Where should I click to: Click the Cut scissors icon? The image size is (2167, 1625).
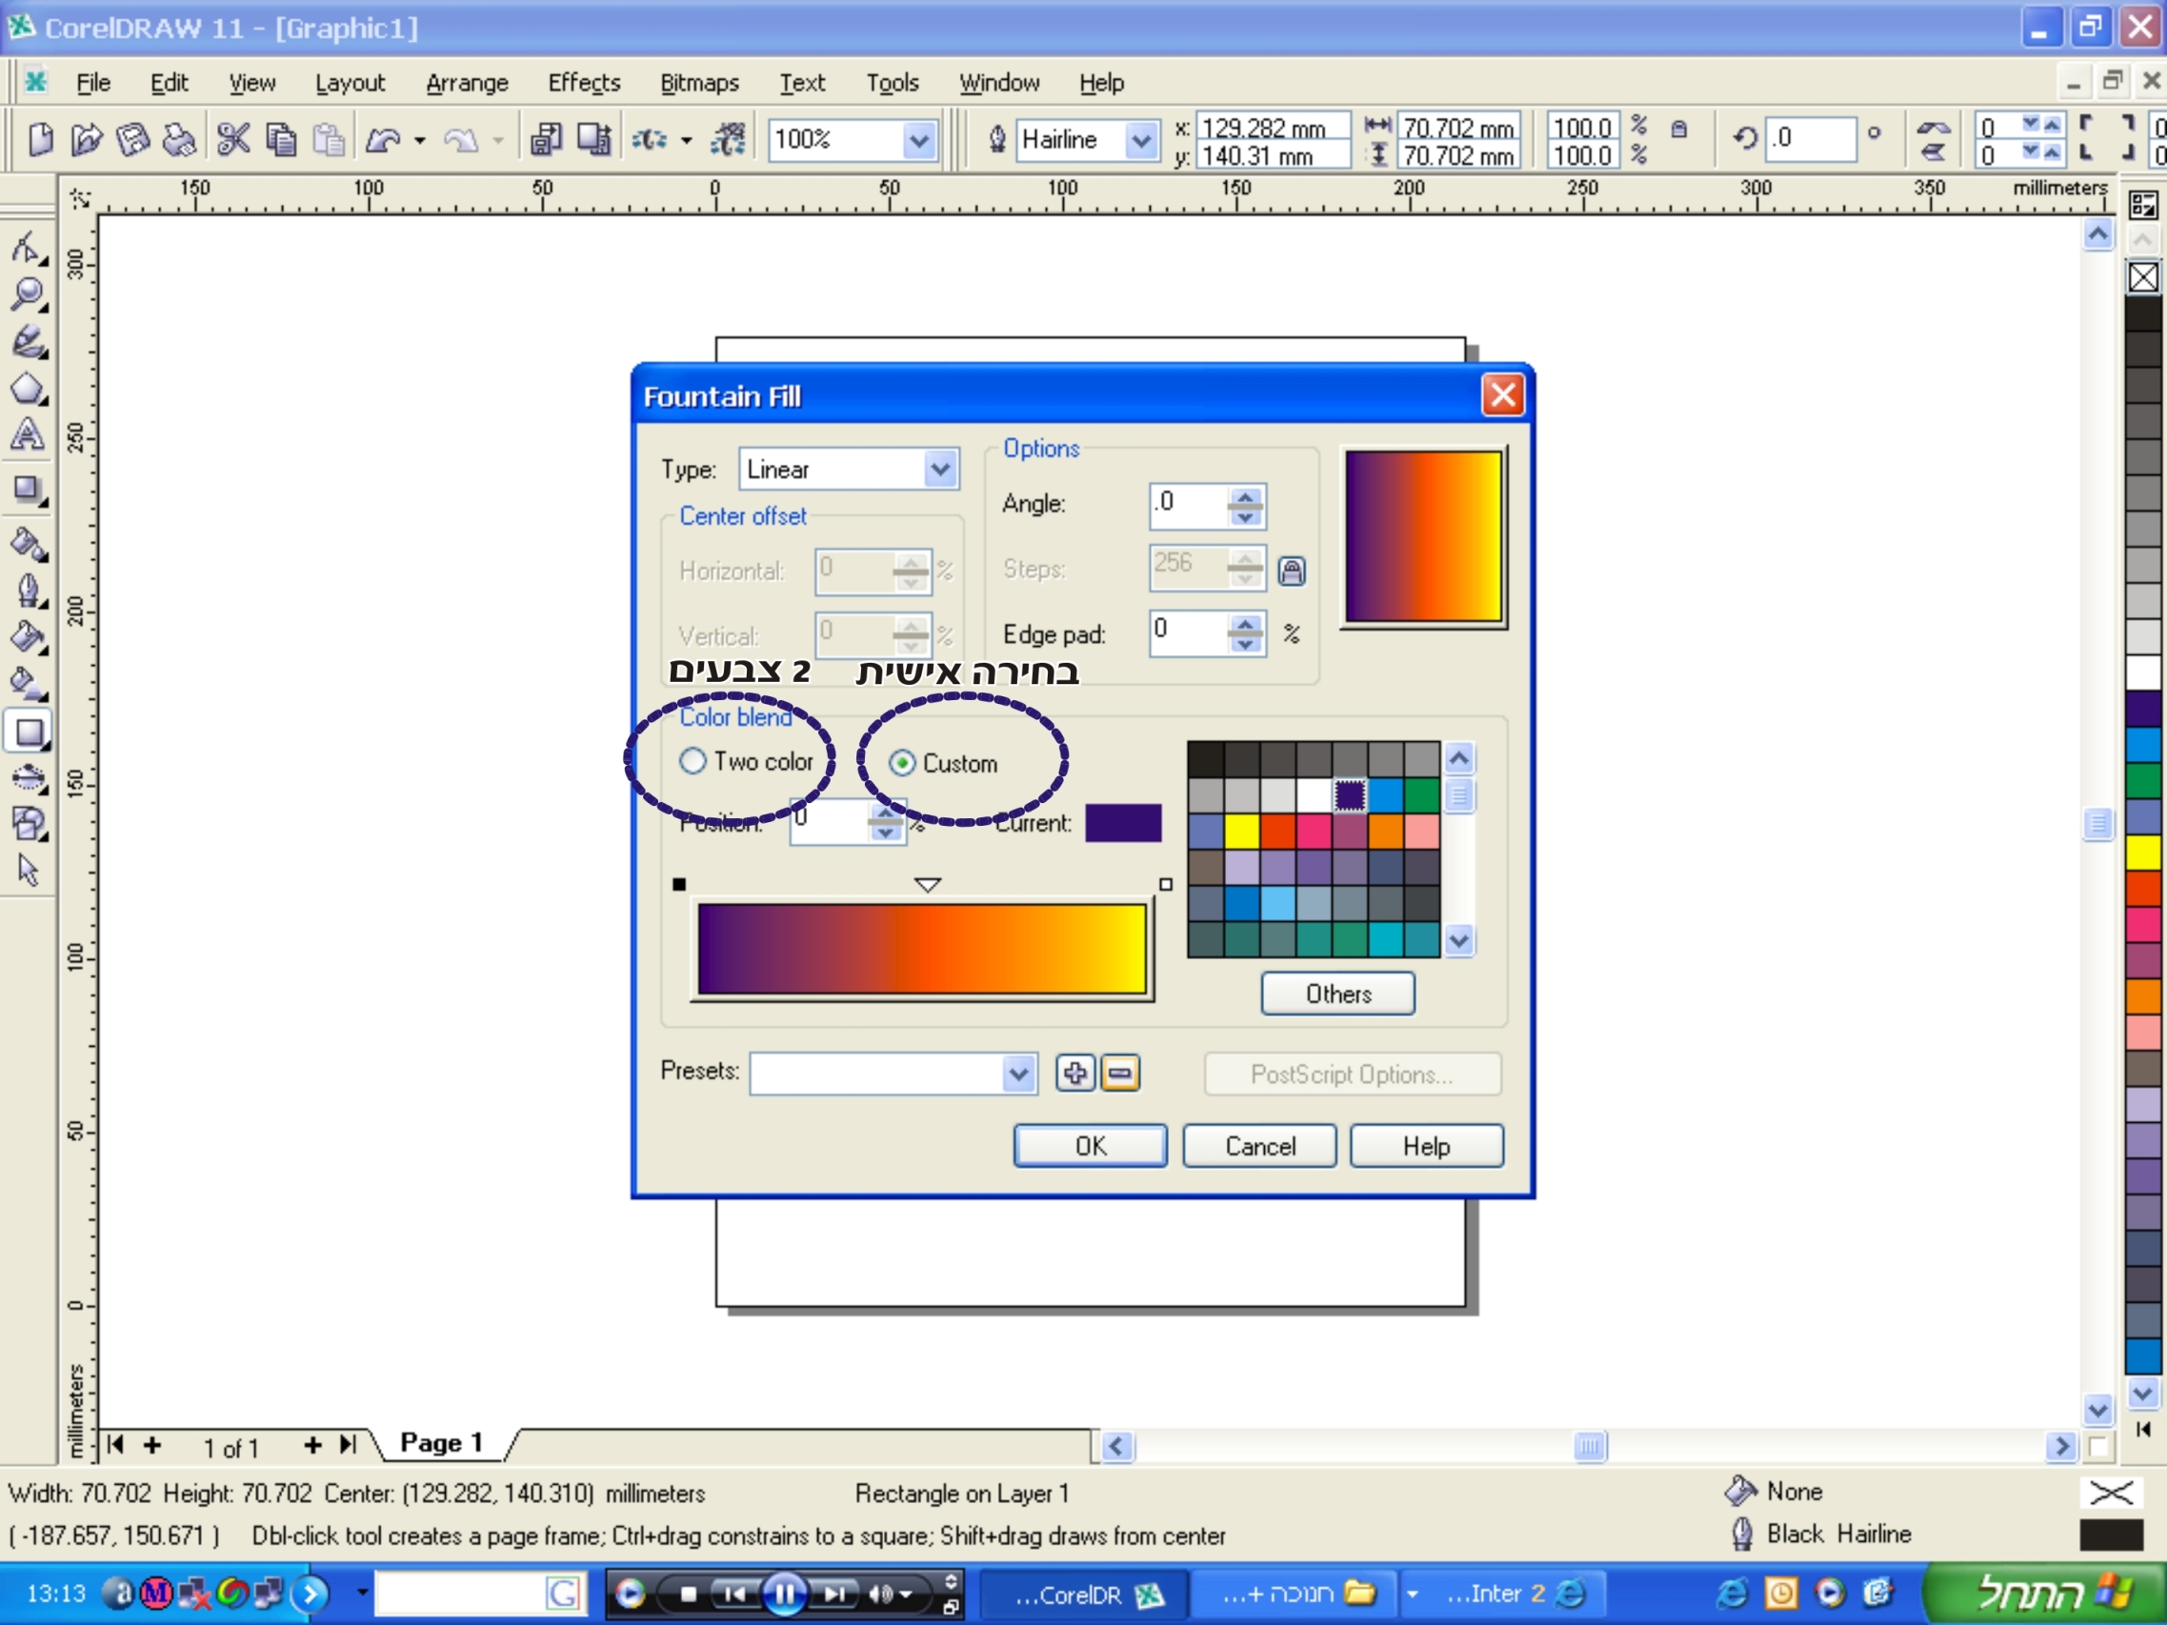click(x=233, y=140)
